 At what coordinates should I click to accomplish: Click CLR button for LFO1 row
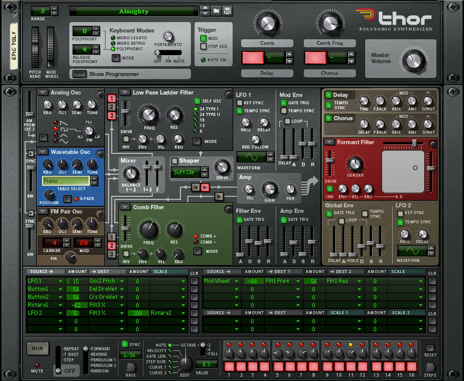pos(194,281)
